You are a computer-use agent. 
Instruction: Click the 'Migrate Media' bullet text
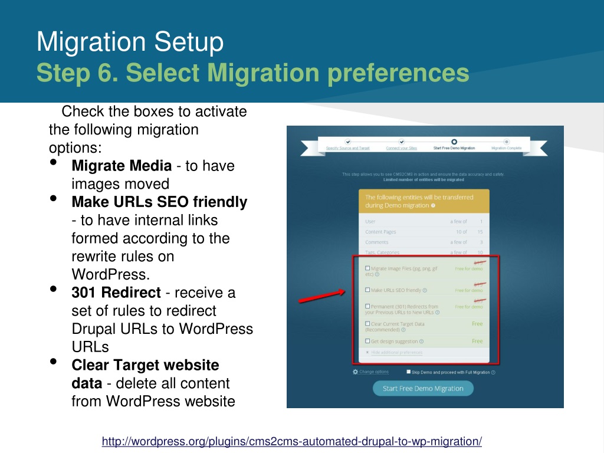[x=122, y=166]
